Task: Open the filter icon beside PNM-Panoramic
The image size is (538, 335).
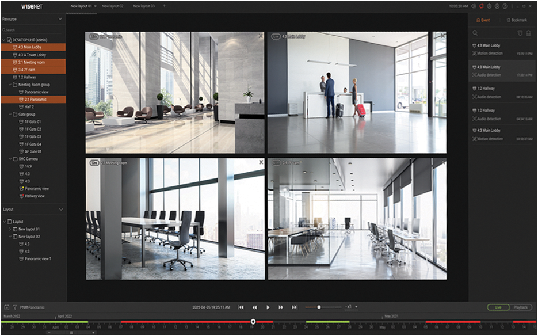Action: pos(14,307)
